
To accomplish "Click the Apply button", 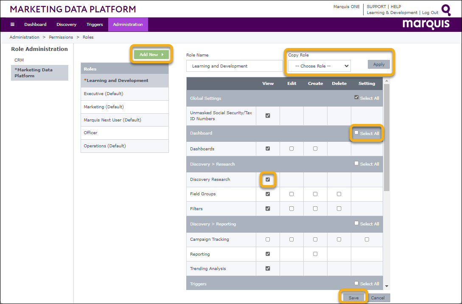I will [378, 64].
